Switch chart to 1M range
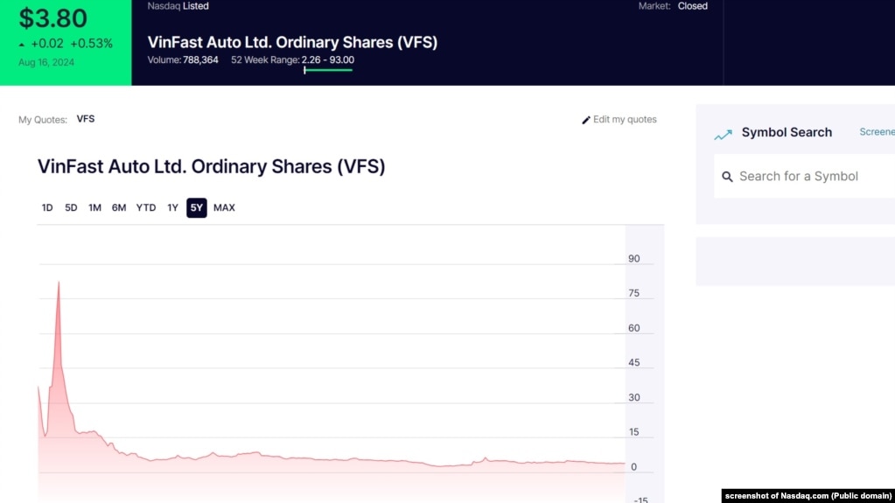895x503 pixels. [x=94, y=208]
